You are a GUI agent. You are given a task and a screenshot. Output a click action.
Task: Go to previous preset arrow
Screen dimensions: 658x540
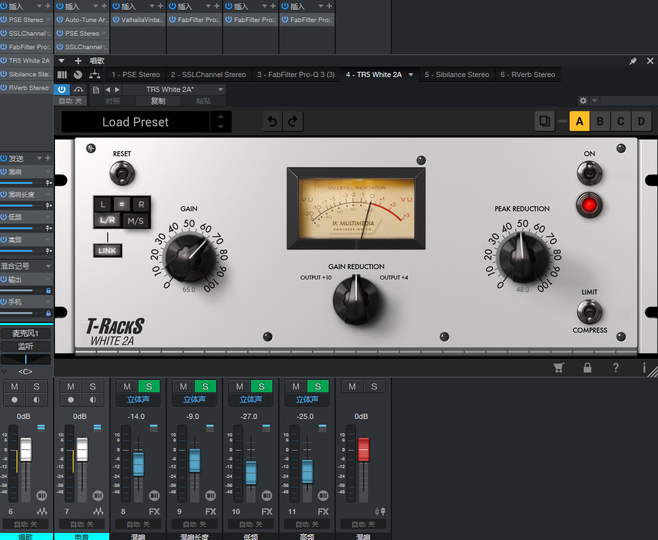tap(108, 89)
